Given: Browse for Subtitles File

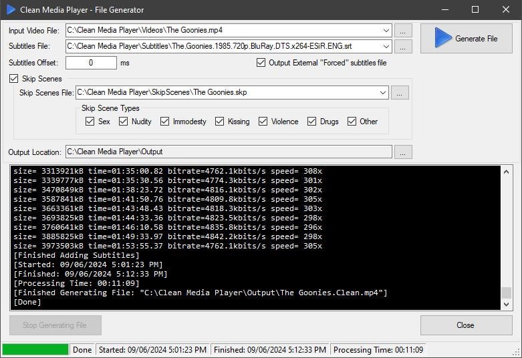Looking at the screenshot, I should click(x=403, y=47).
